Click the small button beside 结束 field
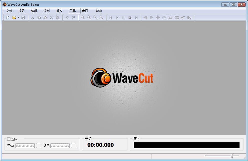This screenshot has height=161, width=248. click(x=74, y=146)
